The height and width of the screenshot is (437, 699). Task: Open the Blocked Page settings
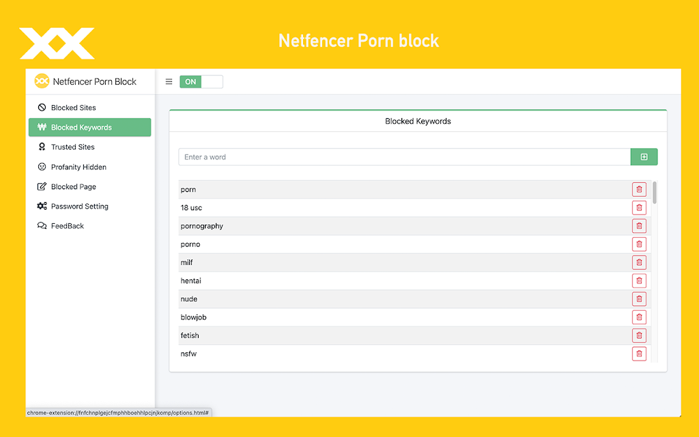(89, 186)
